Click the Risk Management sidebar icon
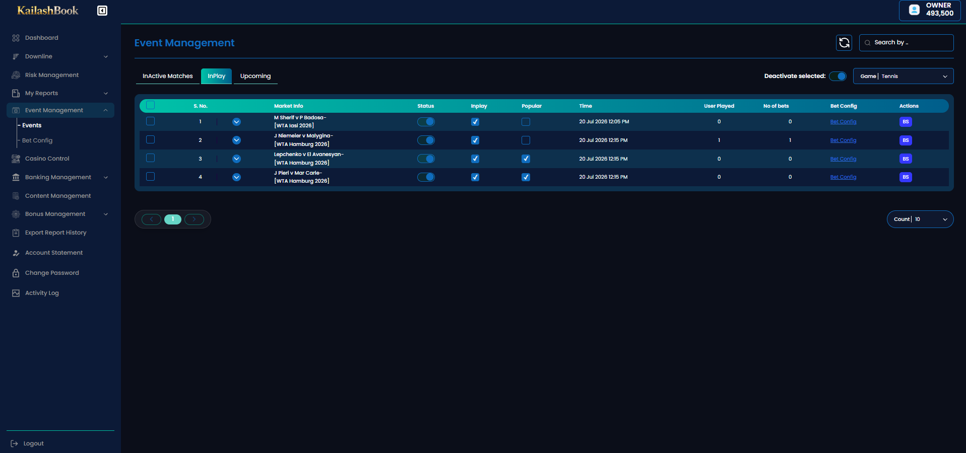Viewport: 966px width, 453px height. [16, 75]
